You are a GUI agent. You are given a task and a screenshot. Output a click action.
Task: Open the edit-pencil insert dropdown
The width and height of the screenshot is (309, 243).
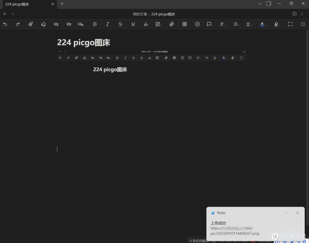point(159,24)
